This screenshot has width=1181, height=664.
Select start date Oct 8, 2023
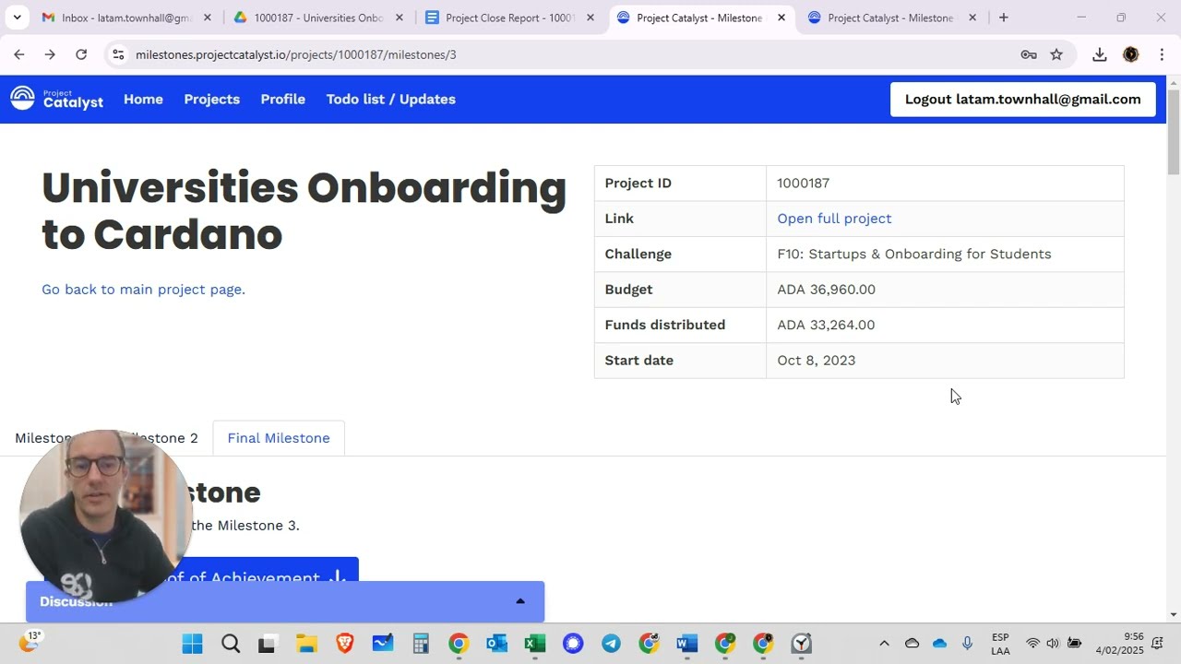point(816,360)
